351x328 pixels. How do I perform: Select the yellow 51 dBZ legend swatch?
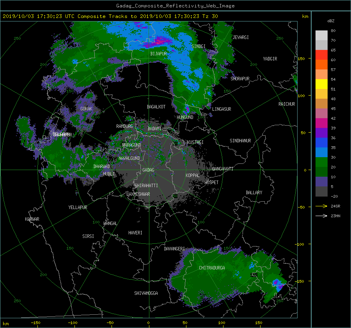pyautogui.click(x=321, y=84)
